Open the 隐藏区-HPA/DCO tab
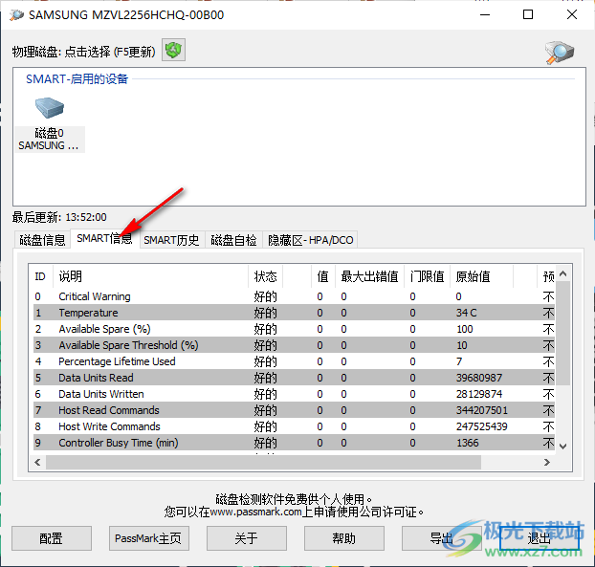The width and height of the screenshot is (595, 567). (x=310, y=240)
